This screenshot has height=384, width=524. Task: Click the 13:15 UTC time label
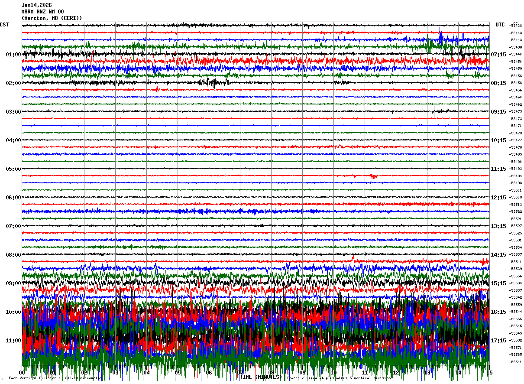pyautogui.click(x=498, y=226)
